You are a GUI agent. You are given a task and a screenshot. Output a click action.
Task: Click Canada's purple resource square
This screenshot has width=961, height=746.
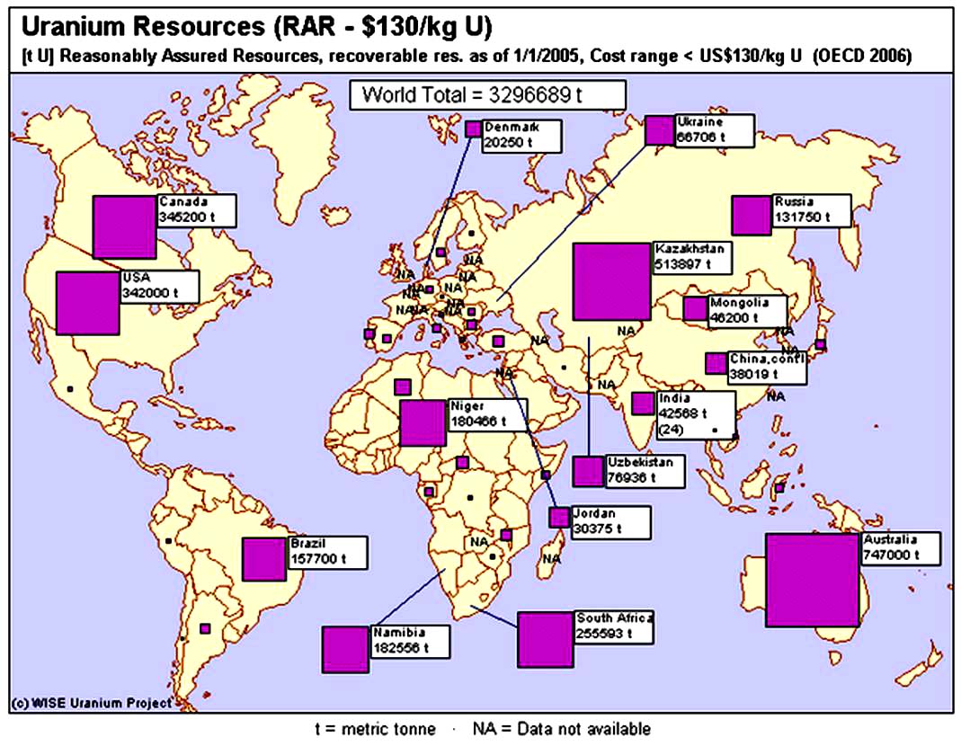click(x=124, y=226)
